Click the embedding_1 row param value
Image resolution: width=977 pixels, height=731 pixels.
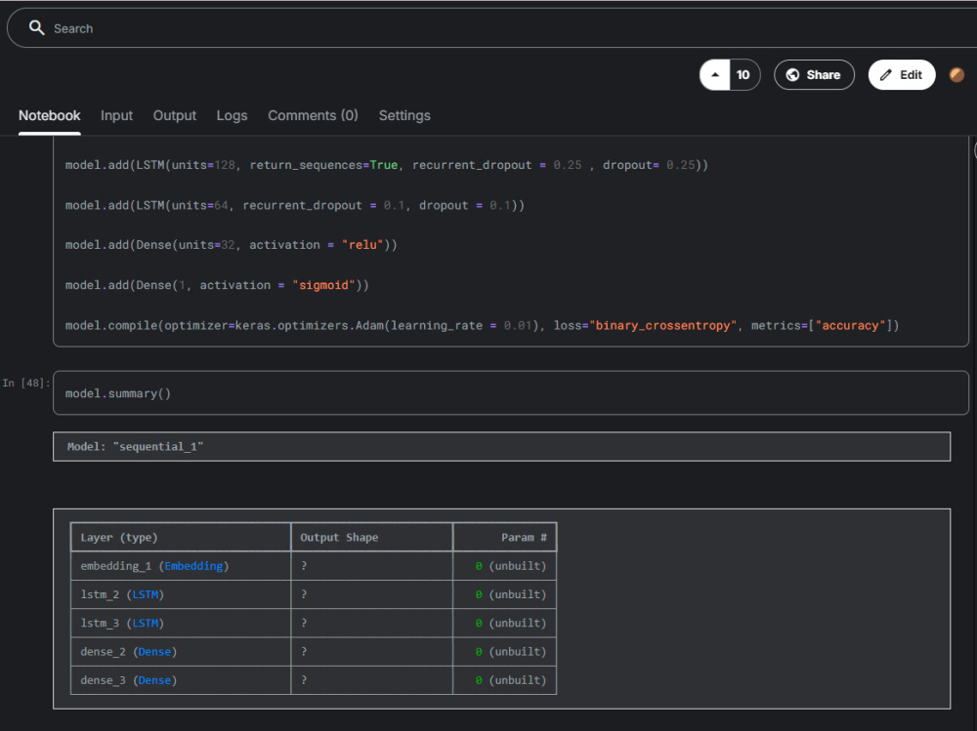tap(510, 566)
